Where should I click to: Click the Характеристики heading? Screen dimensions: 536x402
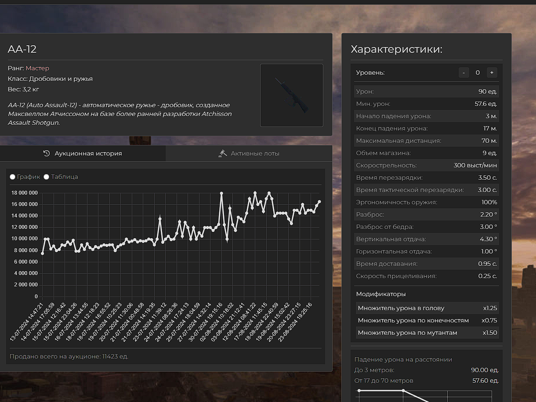click(396, 49)
